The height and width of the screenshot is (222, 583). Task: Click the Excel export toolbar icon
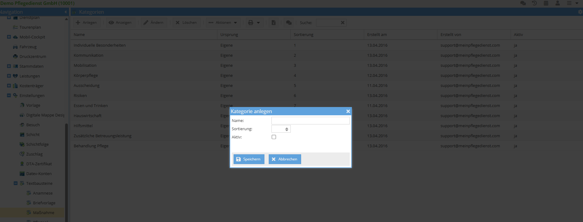click(x=274, y=23)
